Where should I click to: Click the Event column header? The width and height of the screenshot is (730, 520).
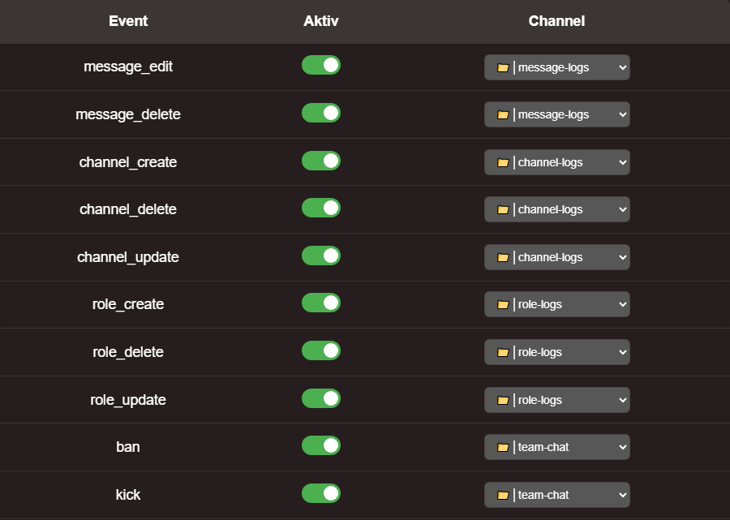click(128, 21)
